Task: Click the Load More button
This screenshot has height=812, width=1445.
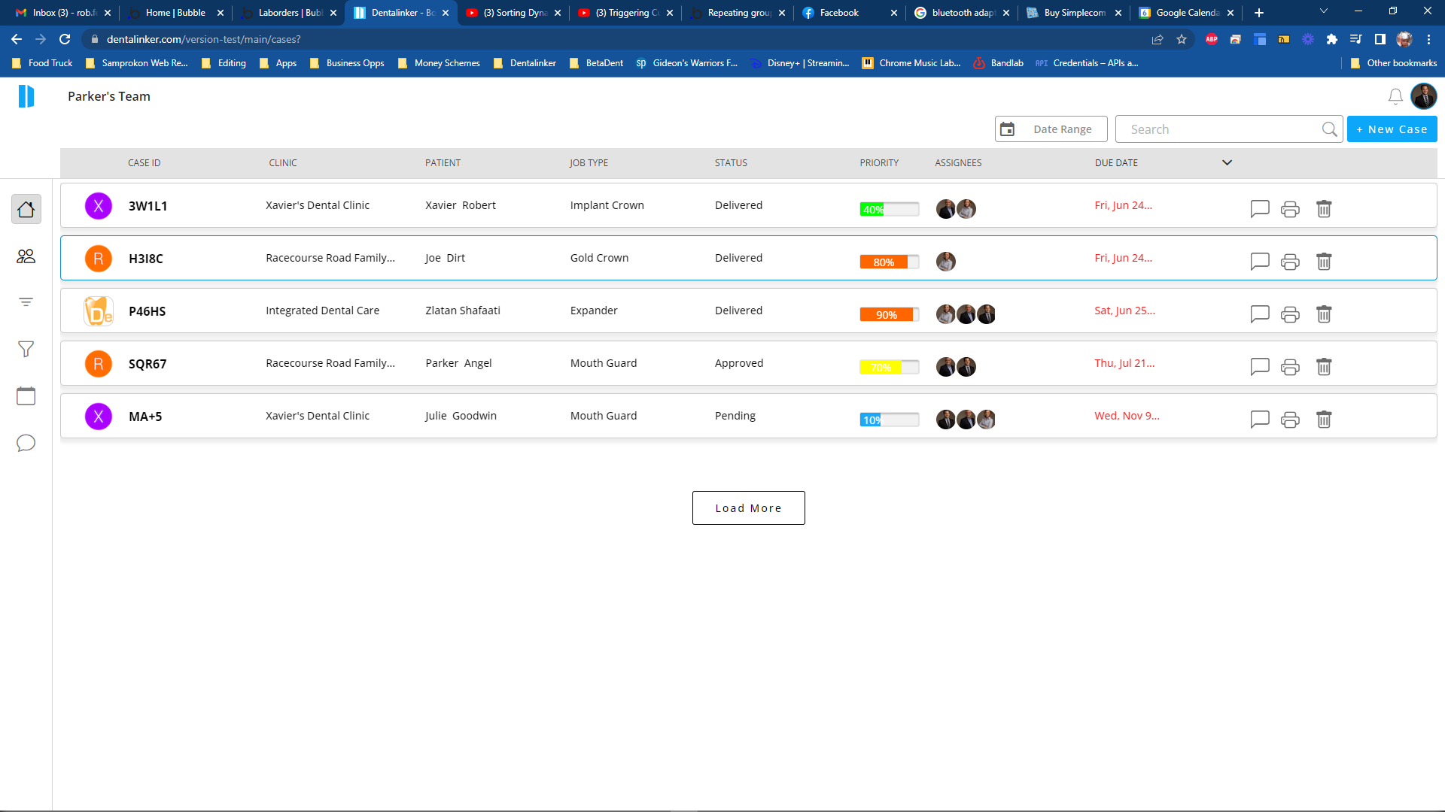Action: tap(748, 508)
